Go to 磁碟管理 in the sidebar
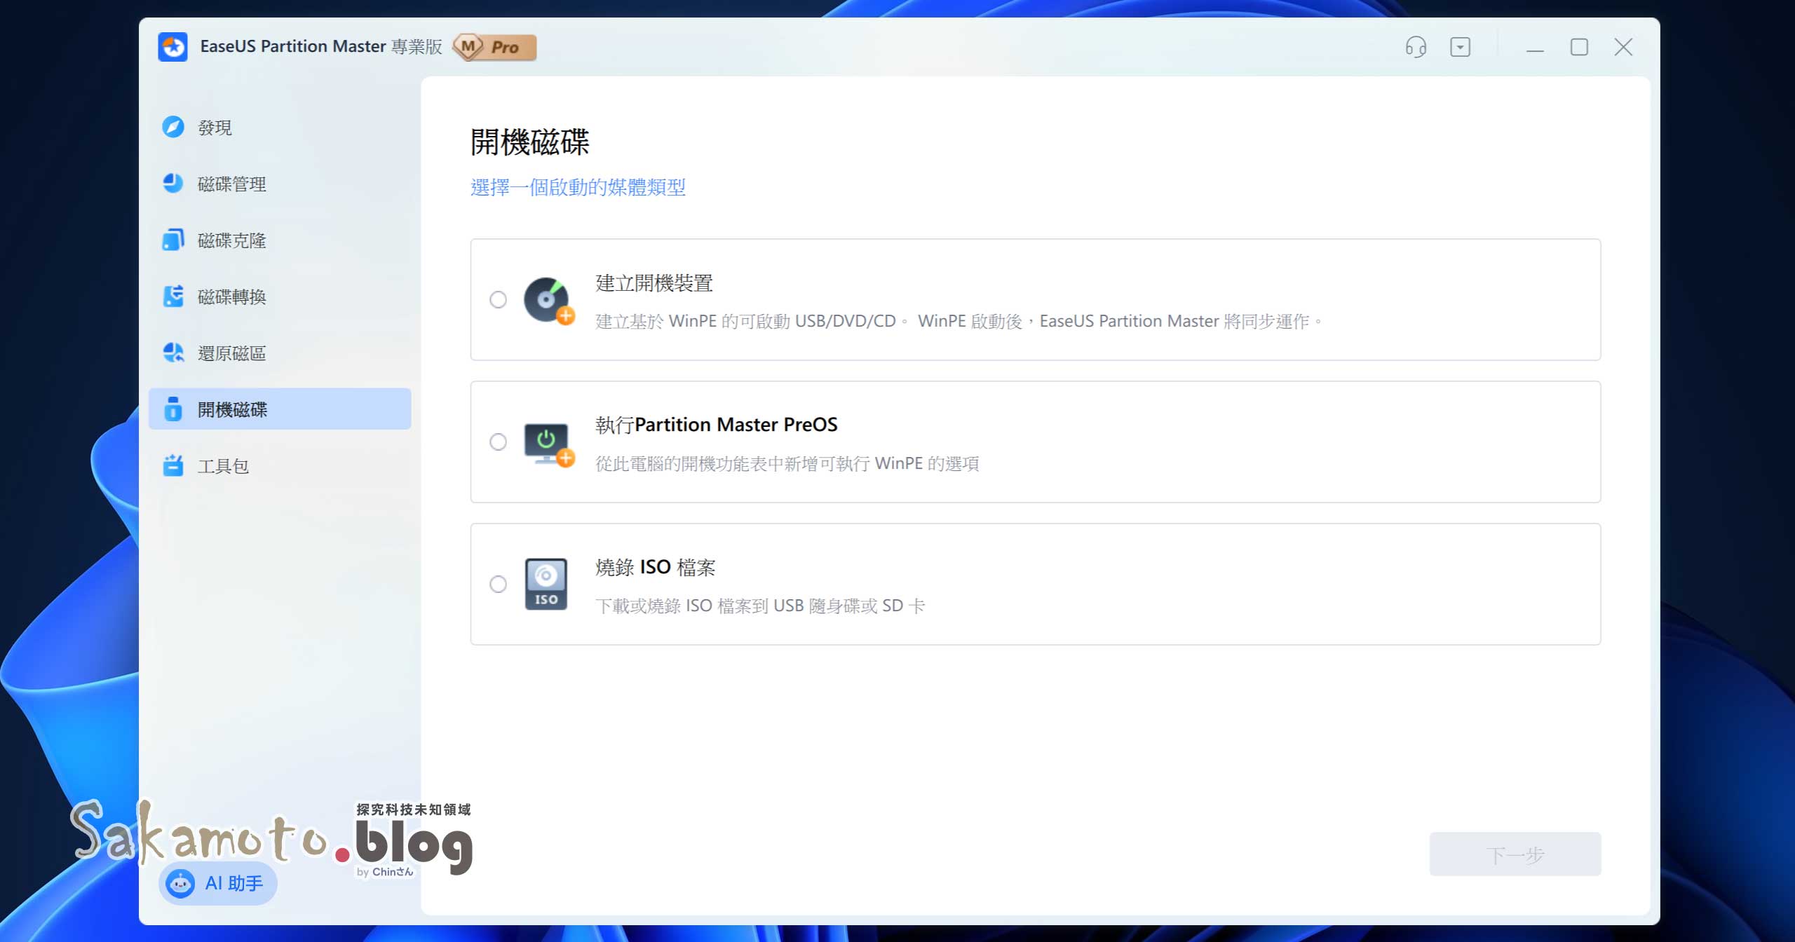The height and width of the screenshot is (942, 1795). click(279, 184)
